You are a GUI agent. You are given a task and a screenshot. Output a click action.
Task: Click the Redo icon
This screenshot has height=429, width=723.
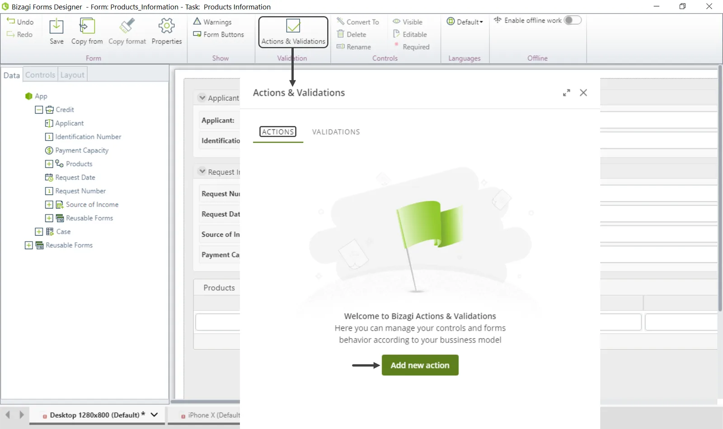click(x=11, y=34)
